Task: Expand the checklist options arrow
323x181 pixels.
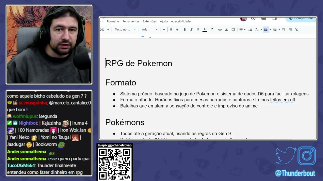Action: pos(261,30)
